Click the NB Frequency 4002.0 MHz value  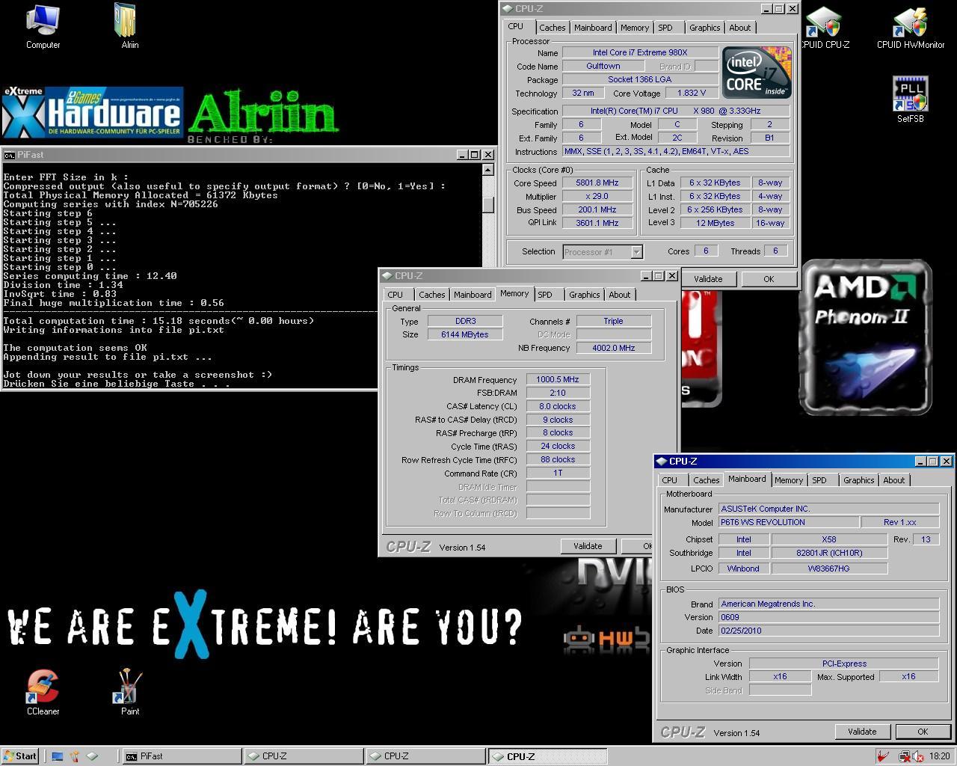[x=613, y=348]
